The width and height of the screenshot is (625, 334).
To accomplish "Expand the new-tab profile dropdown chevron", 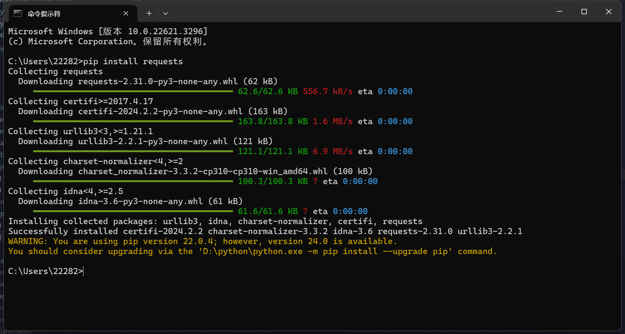I will pos(166,14).
